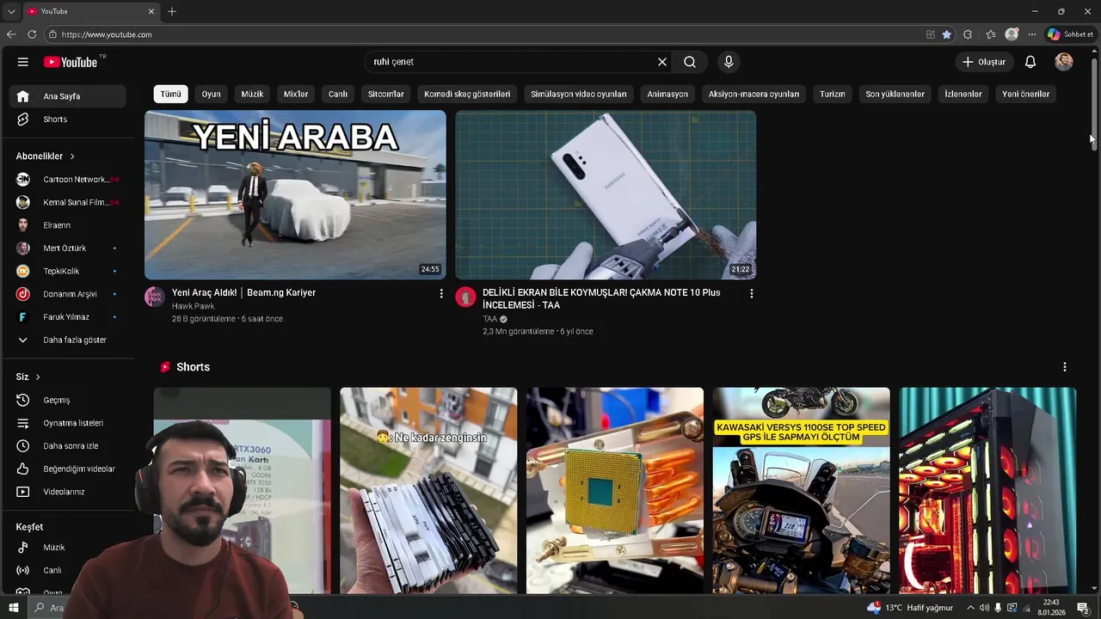Open the Cartoon Network subscription channel
The width and height of the screenshot is (1101, 619).
(x=68, y=180)
